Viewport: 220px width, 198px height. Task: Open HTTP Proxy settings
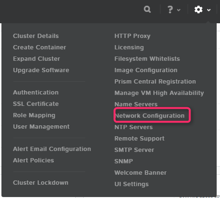pos(132,36)
